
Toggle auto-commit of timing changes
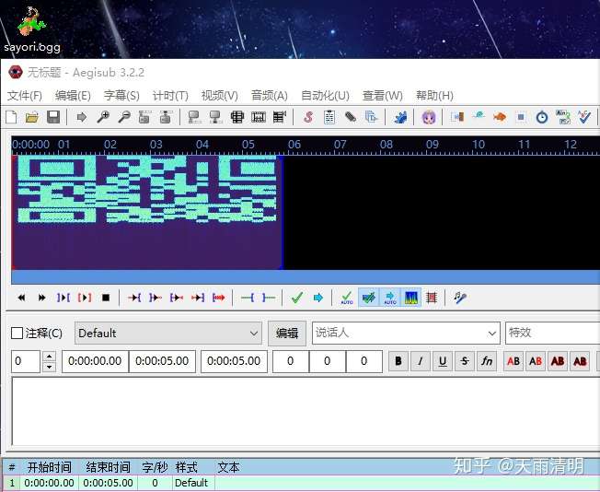click(347, 298)
